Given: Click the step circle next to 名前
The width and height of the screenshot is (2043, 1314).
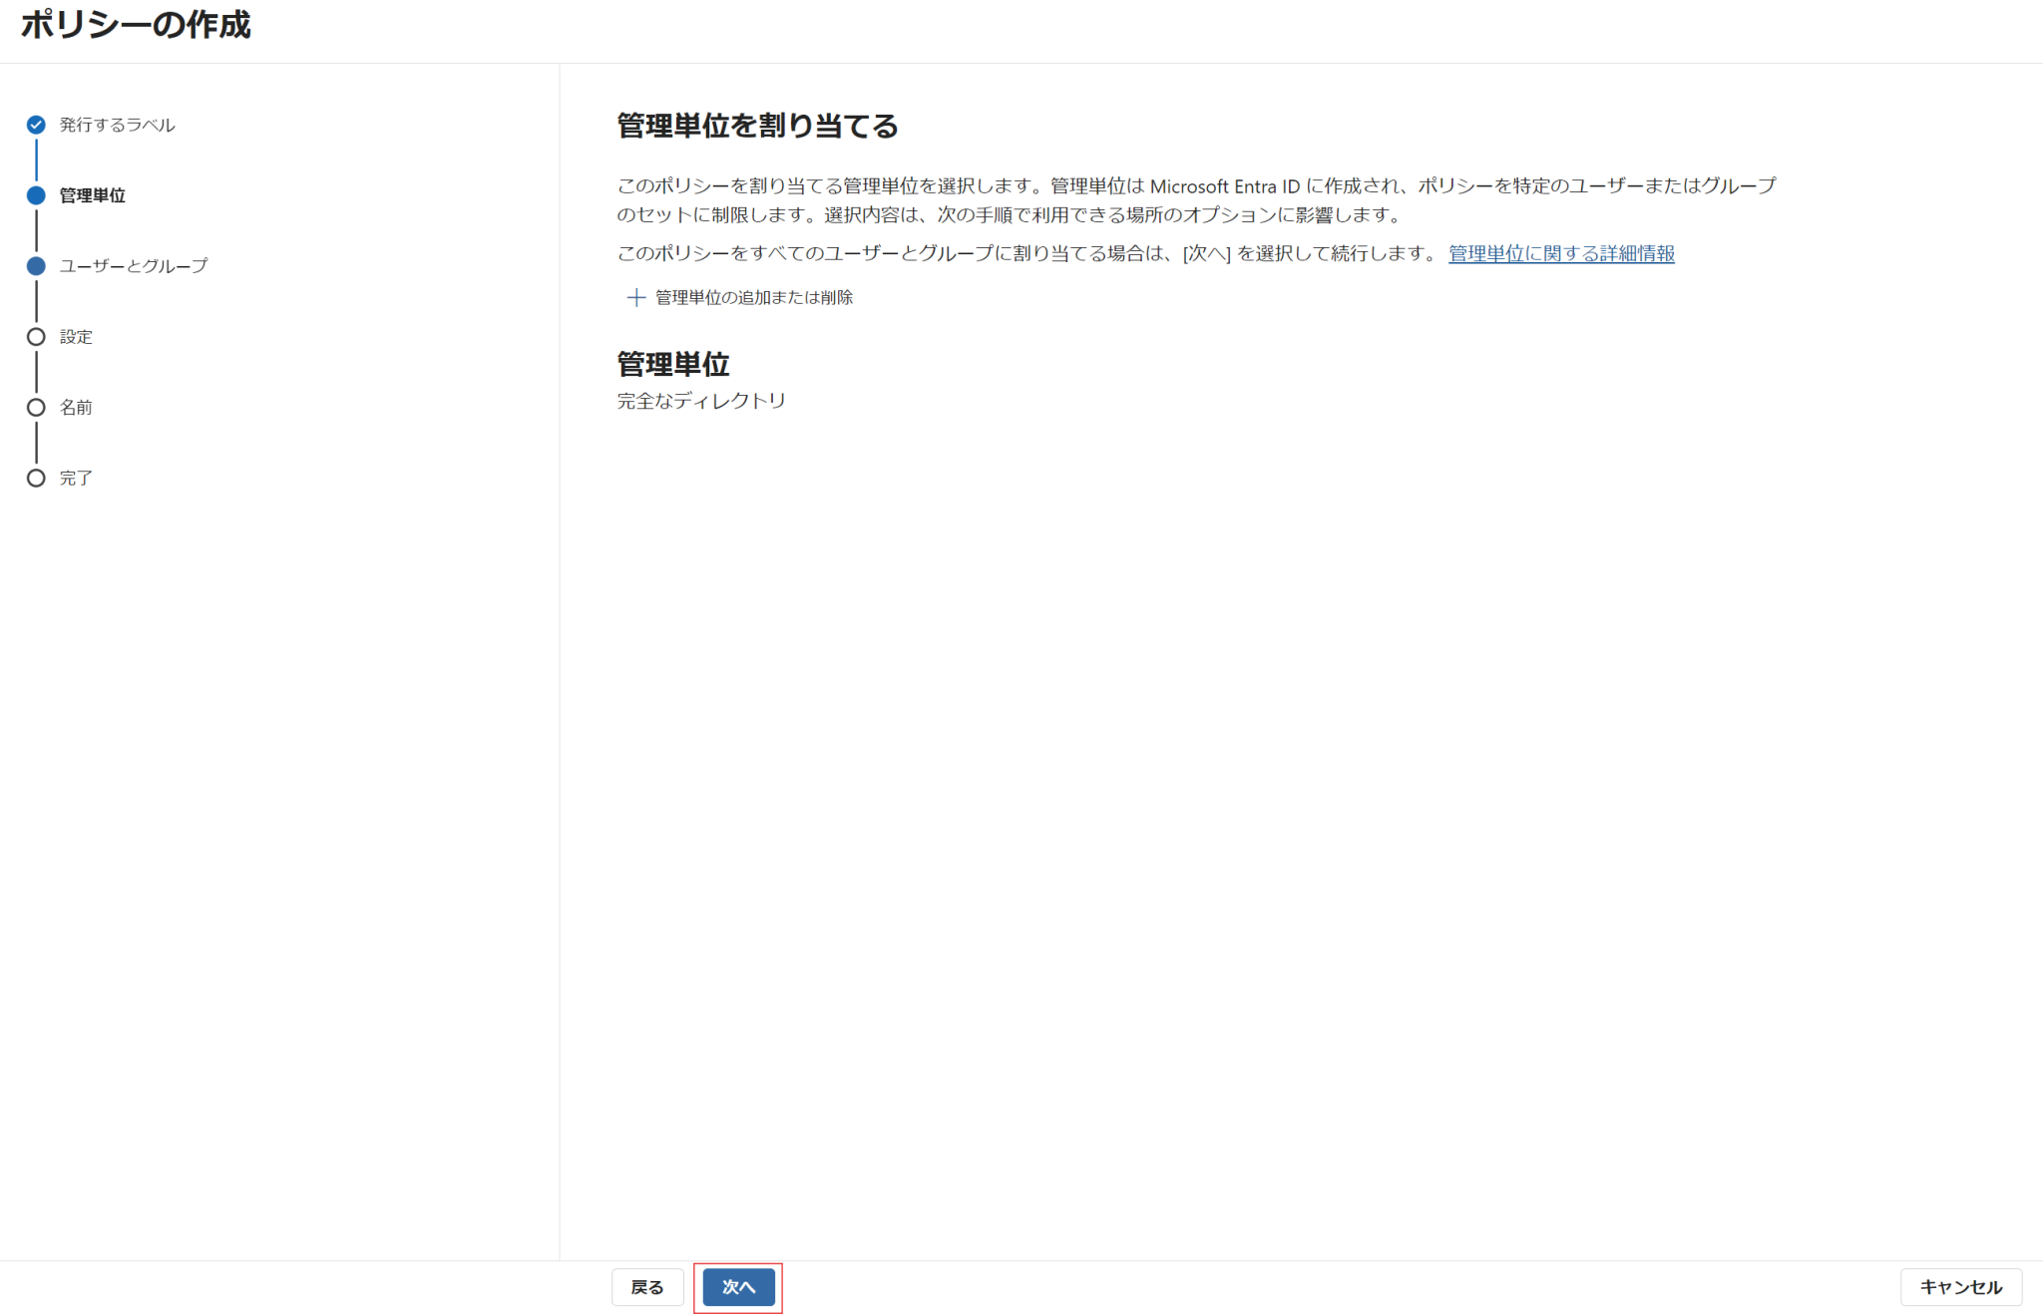Looking at the screenshot, I should (x=37, y=407).
